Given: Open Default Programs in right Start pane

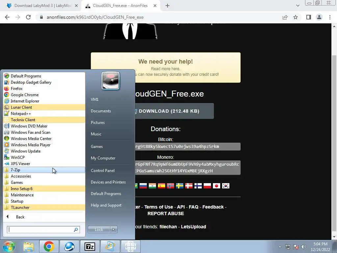Looking at the screenshot, I should pyautogui.click(x=106, y=194).
